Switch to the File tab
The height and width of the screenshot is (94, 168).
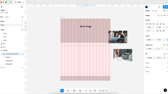pyautogui.click(x=2, y=17)
